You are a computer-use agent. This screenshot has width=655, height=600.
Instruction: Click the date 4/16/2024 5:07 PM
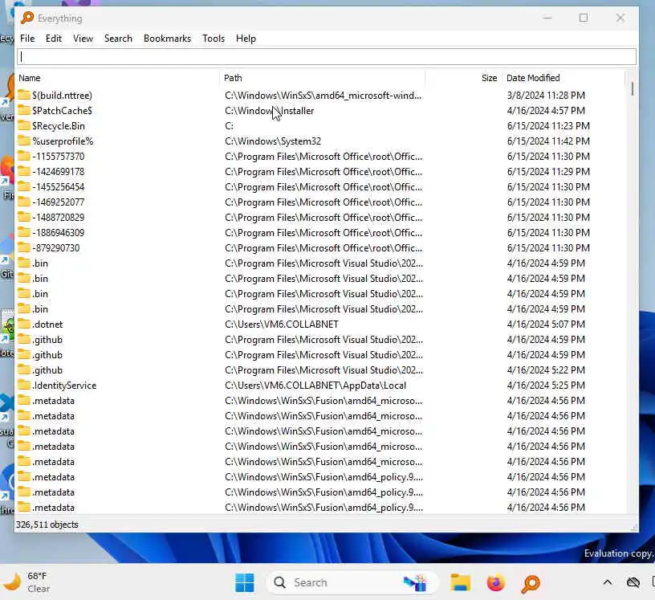[x=546, y=324]
